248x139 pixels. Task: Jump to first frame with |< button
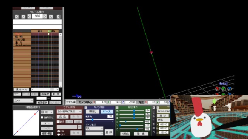pyautogui.click(x=17, y=16)
